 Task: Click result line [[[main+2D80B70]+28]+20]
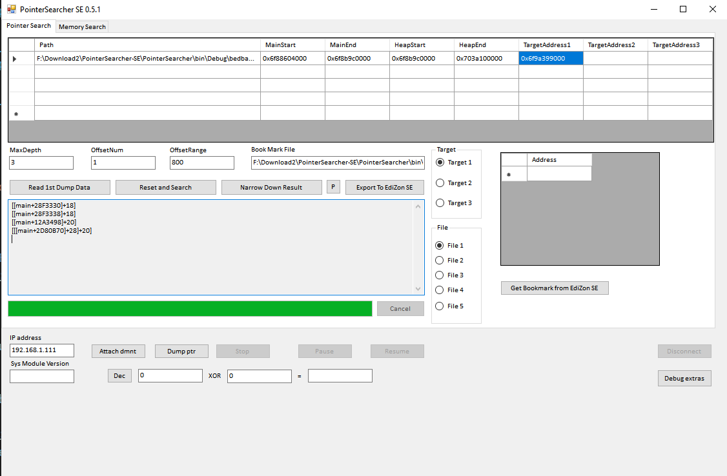[52, 231]
